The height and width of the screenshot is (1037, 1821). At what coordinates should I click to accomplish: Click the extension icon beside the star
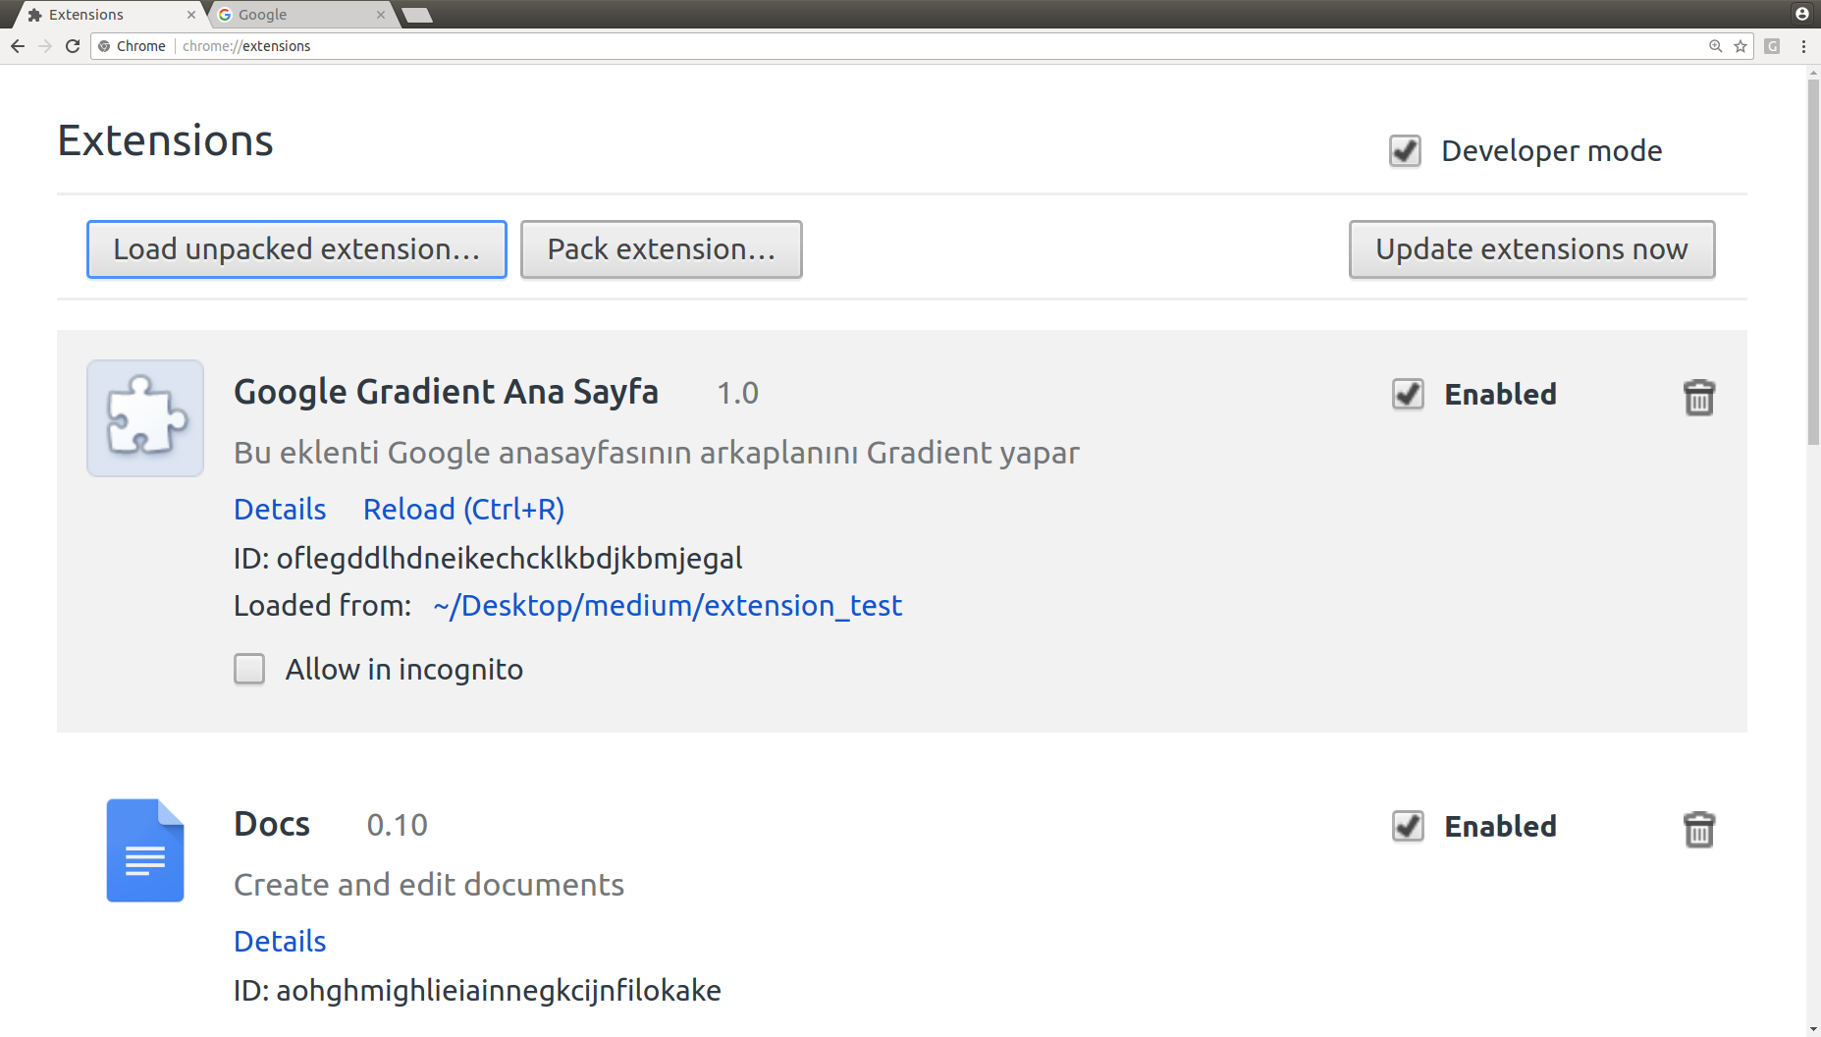[x=1772, y=46]
